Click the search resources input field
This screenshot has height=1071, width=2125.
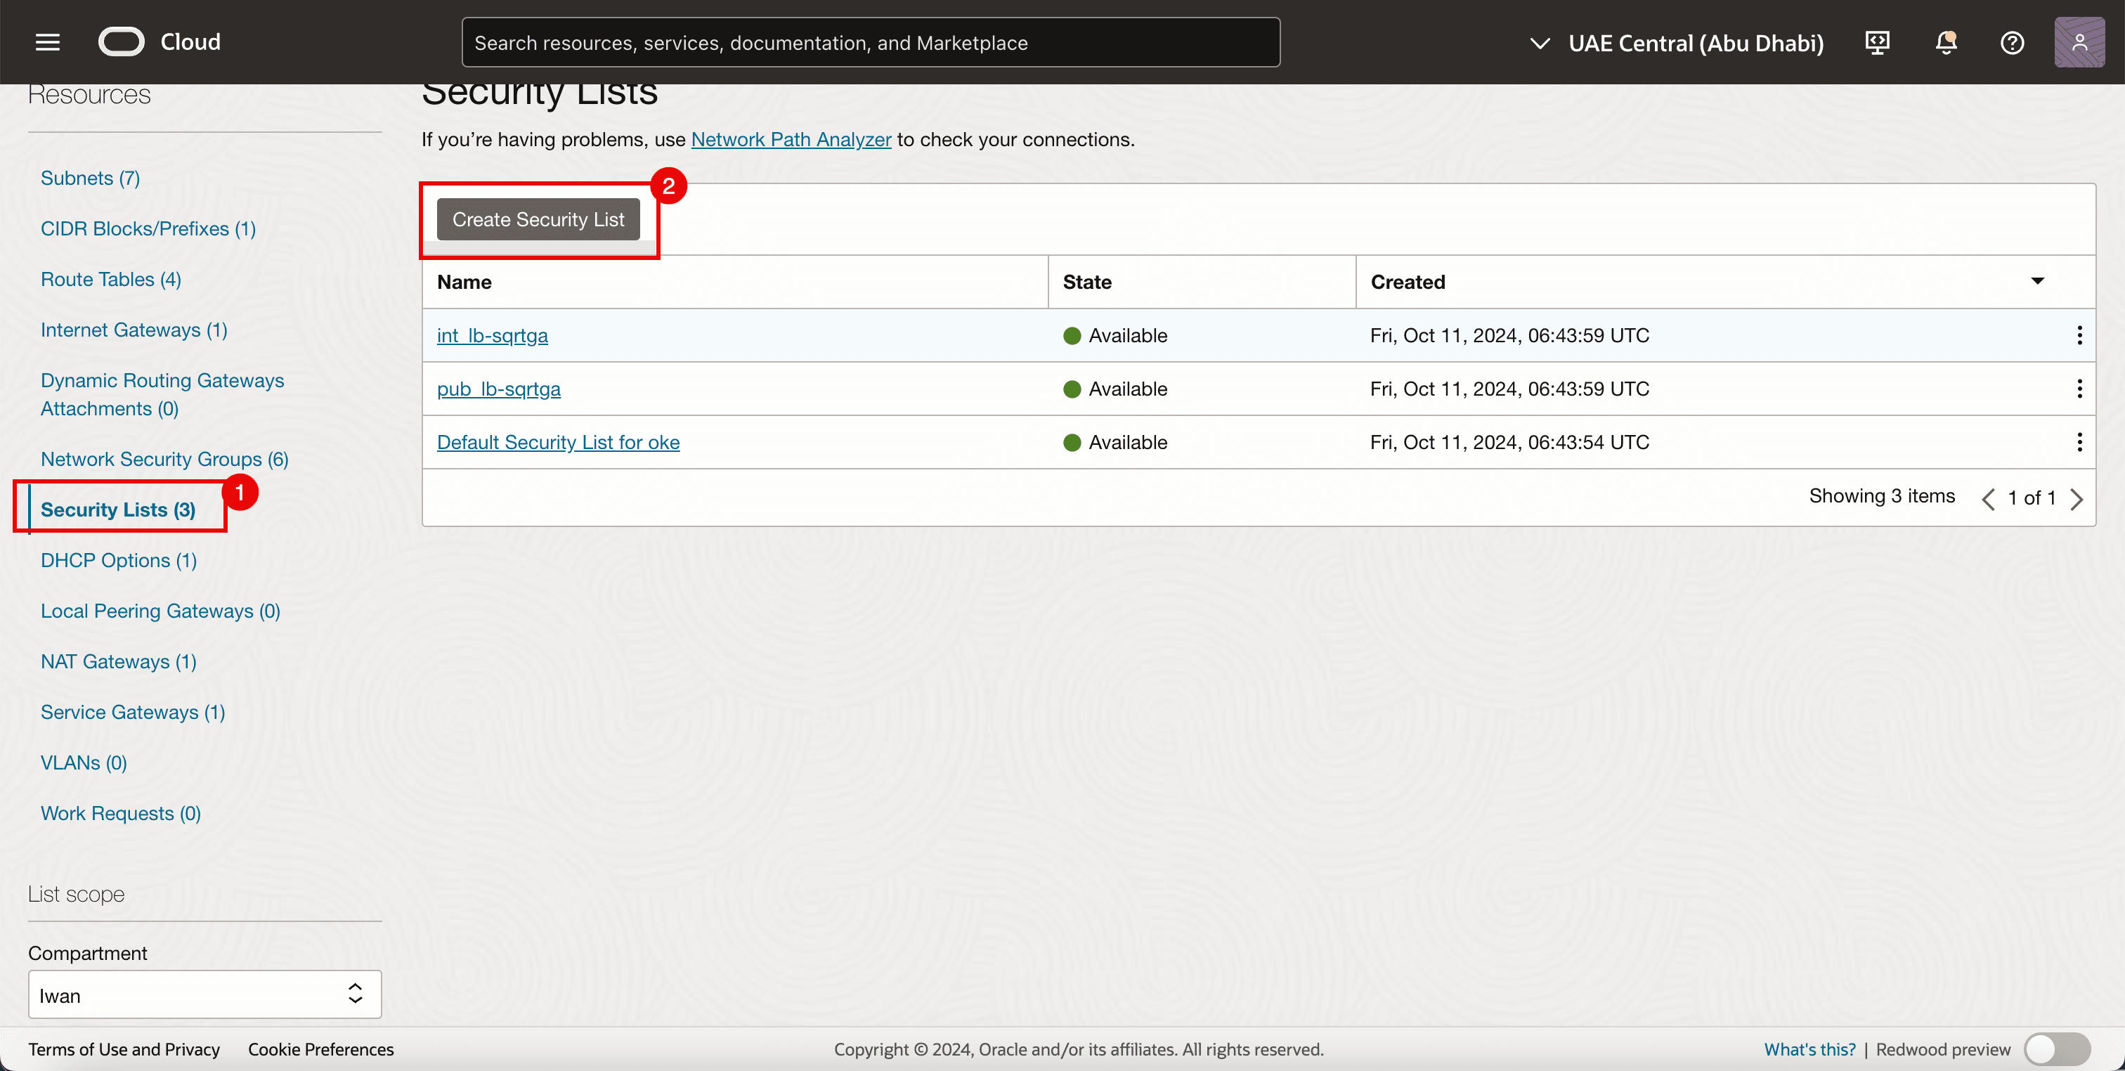click(870, 43)
